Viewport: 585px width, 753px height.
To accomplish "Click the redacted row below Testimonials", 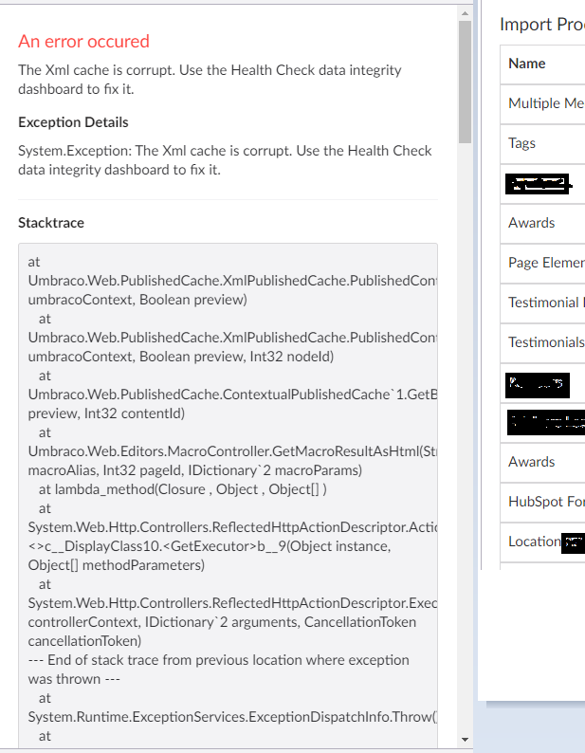I will coord(542,383).
